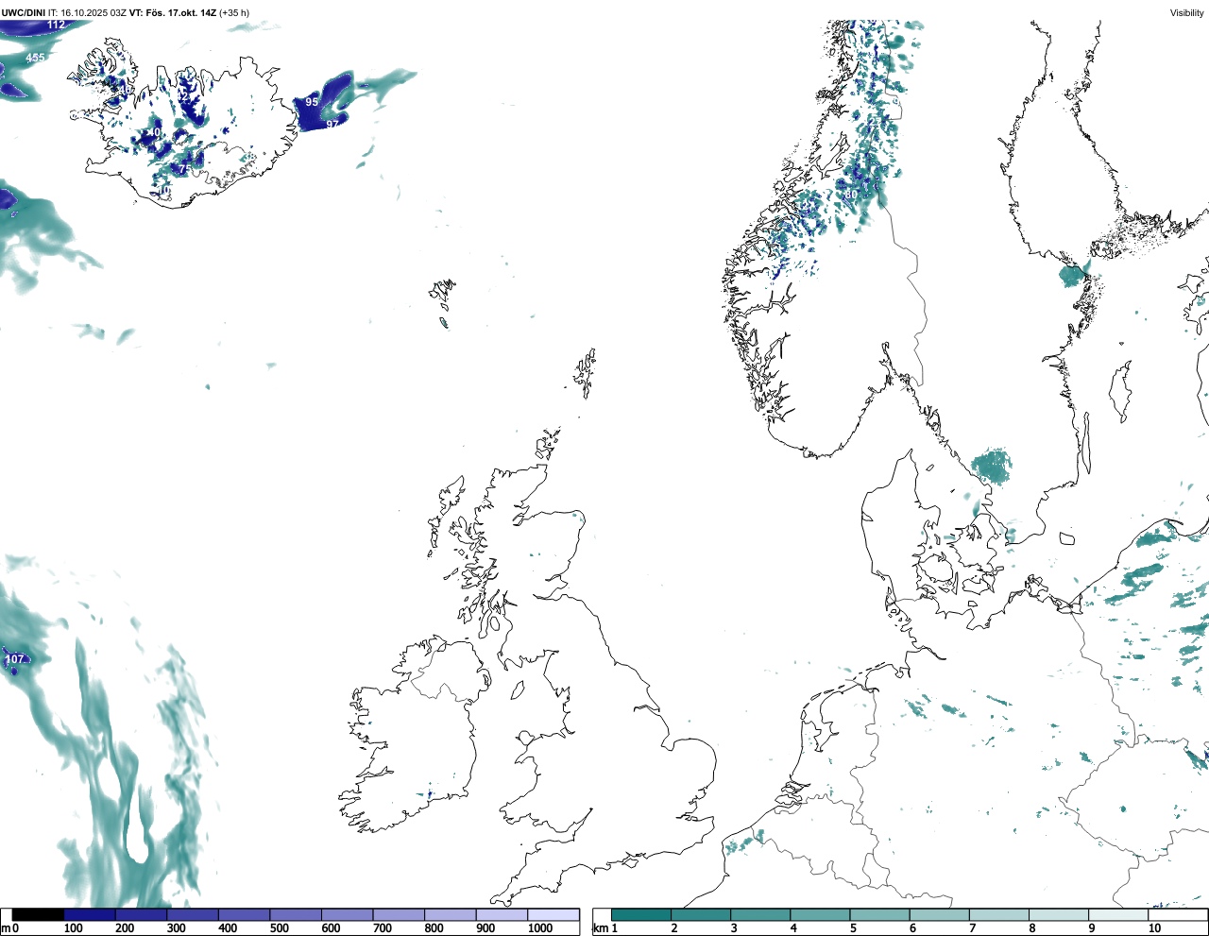This screenshot has width=1209, height=936.
Task: Click the 8–9 km pale legend swatch
Action: click(x=1058, y=914)
